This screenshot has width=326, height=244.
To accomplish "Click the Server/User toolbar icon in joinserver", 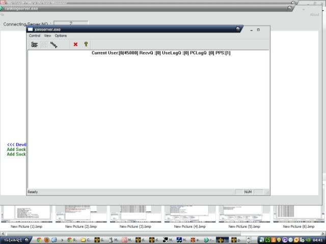I will 34,45.
